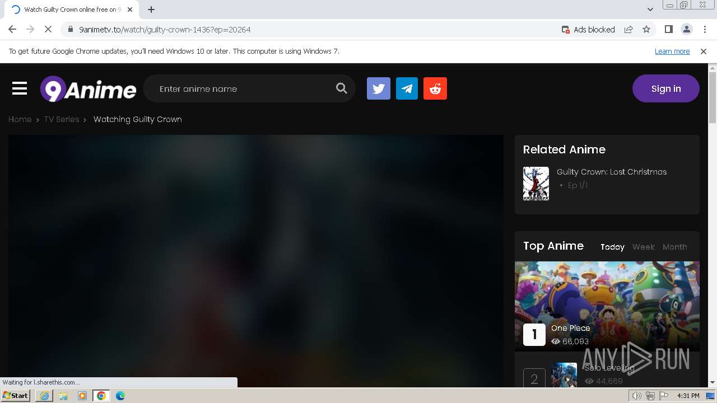Screen dimensions: 717x403
Task: Click the Action Center flag icon
Action: (664, 396)
